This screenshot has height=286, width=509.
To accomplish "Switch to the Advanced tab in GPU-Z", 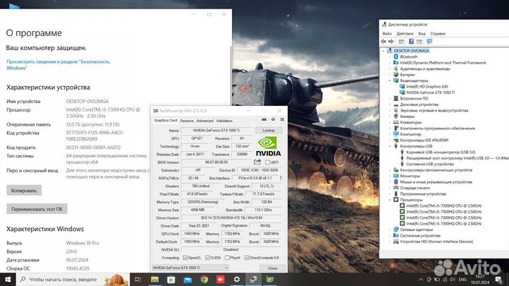I will 205,121.
